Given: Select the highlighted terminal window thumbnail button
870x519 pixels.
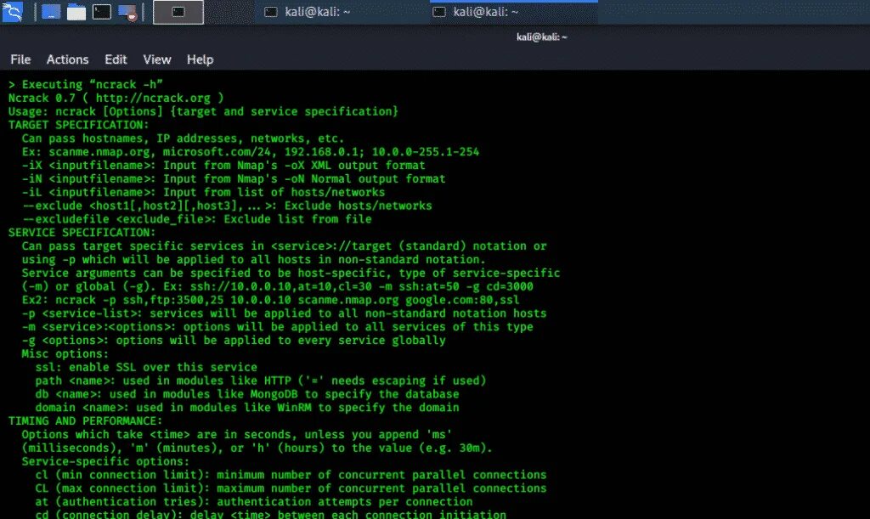Looking at the screenshot, I should [178, 12].
